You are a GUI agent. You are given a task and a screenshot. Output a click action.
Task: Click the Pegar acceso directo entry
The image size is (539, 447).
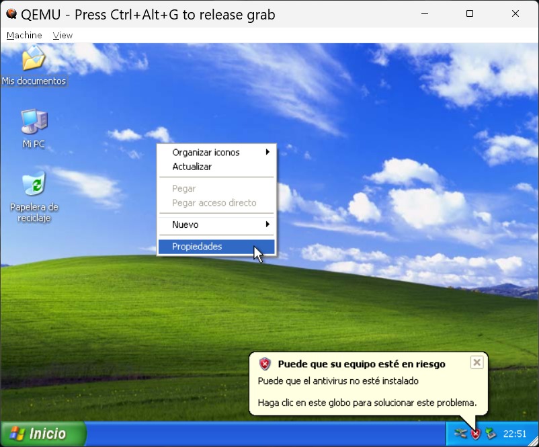pyautogui.click(x=216, y=203)
